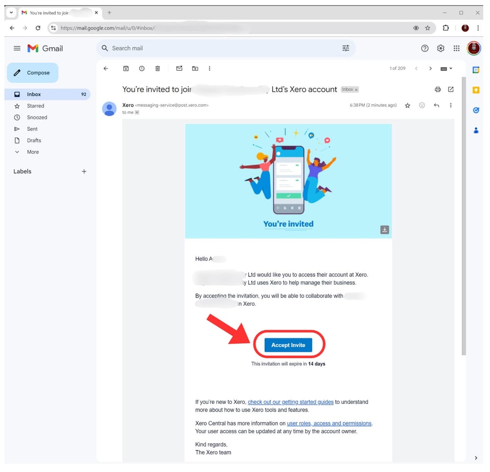The height and width of the screenshot is (472, 490).
Task: Open email in a new window
Action: click(x=451, y=89)
